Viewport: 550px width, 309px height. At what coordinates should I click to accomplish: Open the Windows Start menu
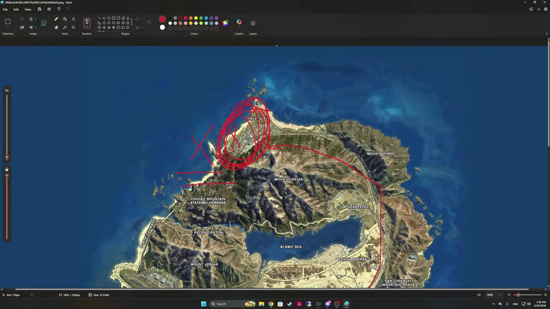[x=204, y=304]
